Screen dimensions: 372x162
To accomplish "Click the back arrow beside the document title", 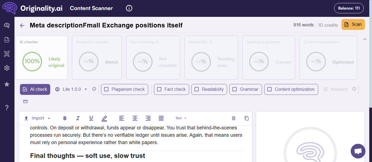I will click(x=22, y=26).
